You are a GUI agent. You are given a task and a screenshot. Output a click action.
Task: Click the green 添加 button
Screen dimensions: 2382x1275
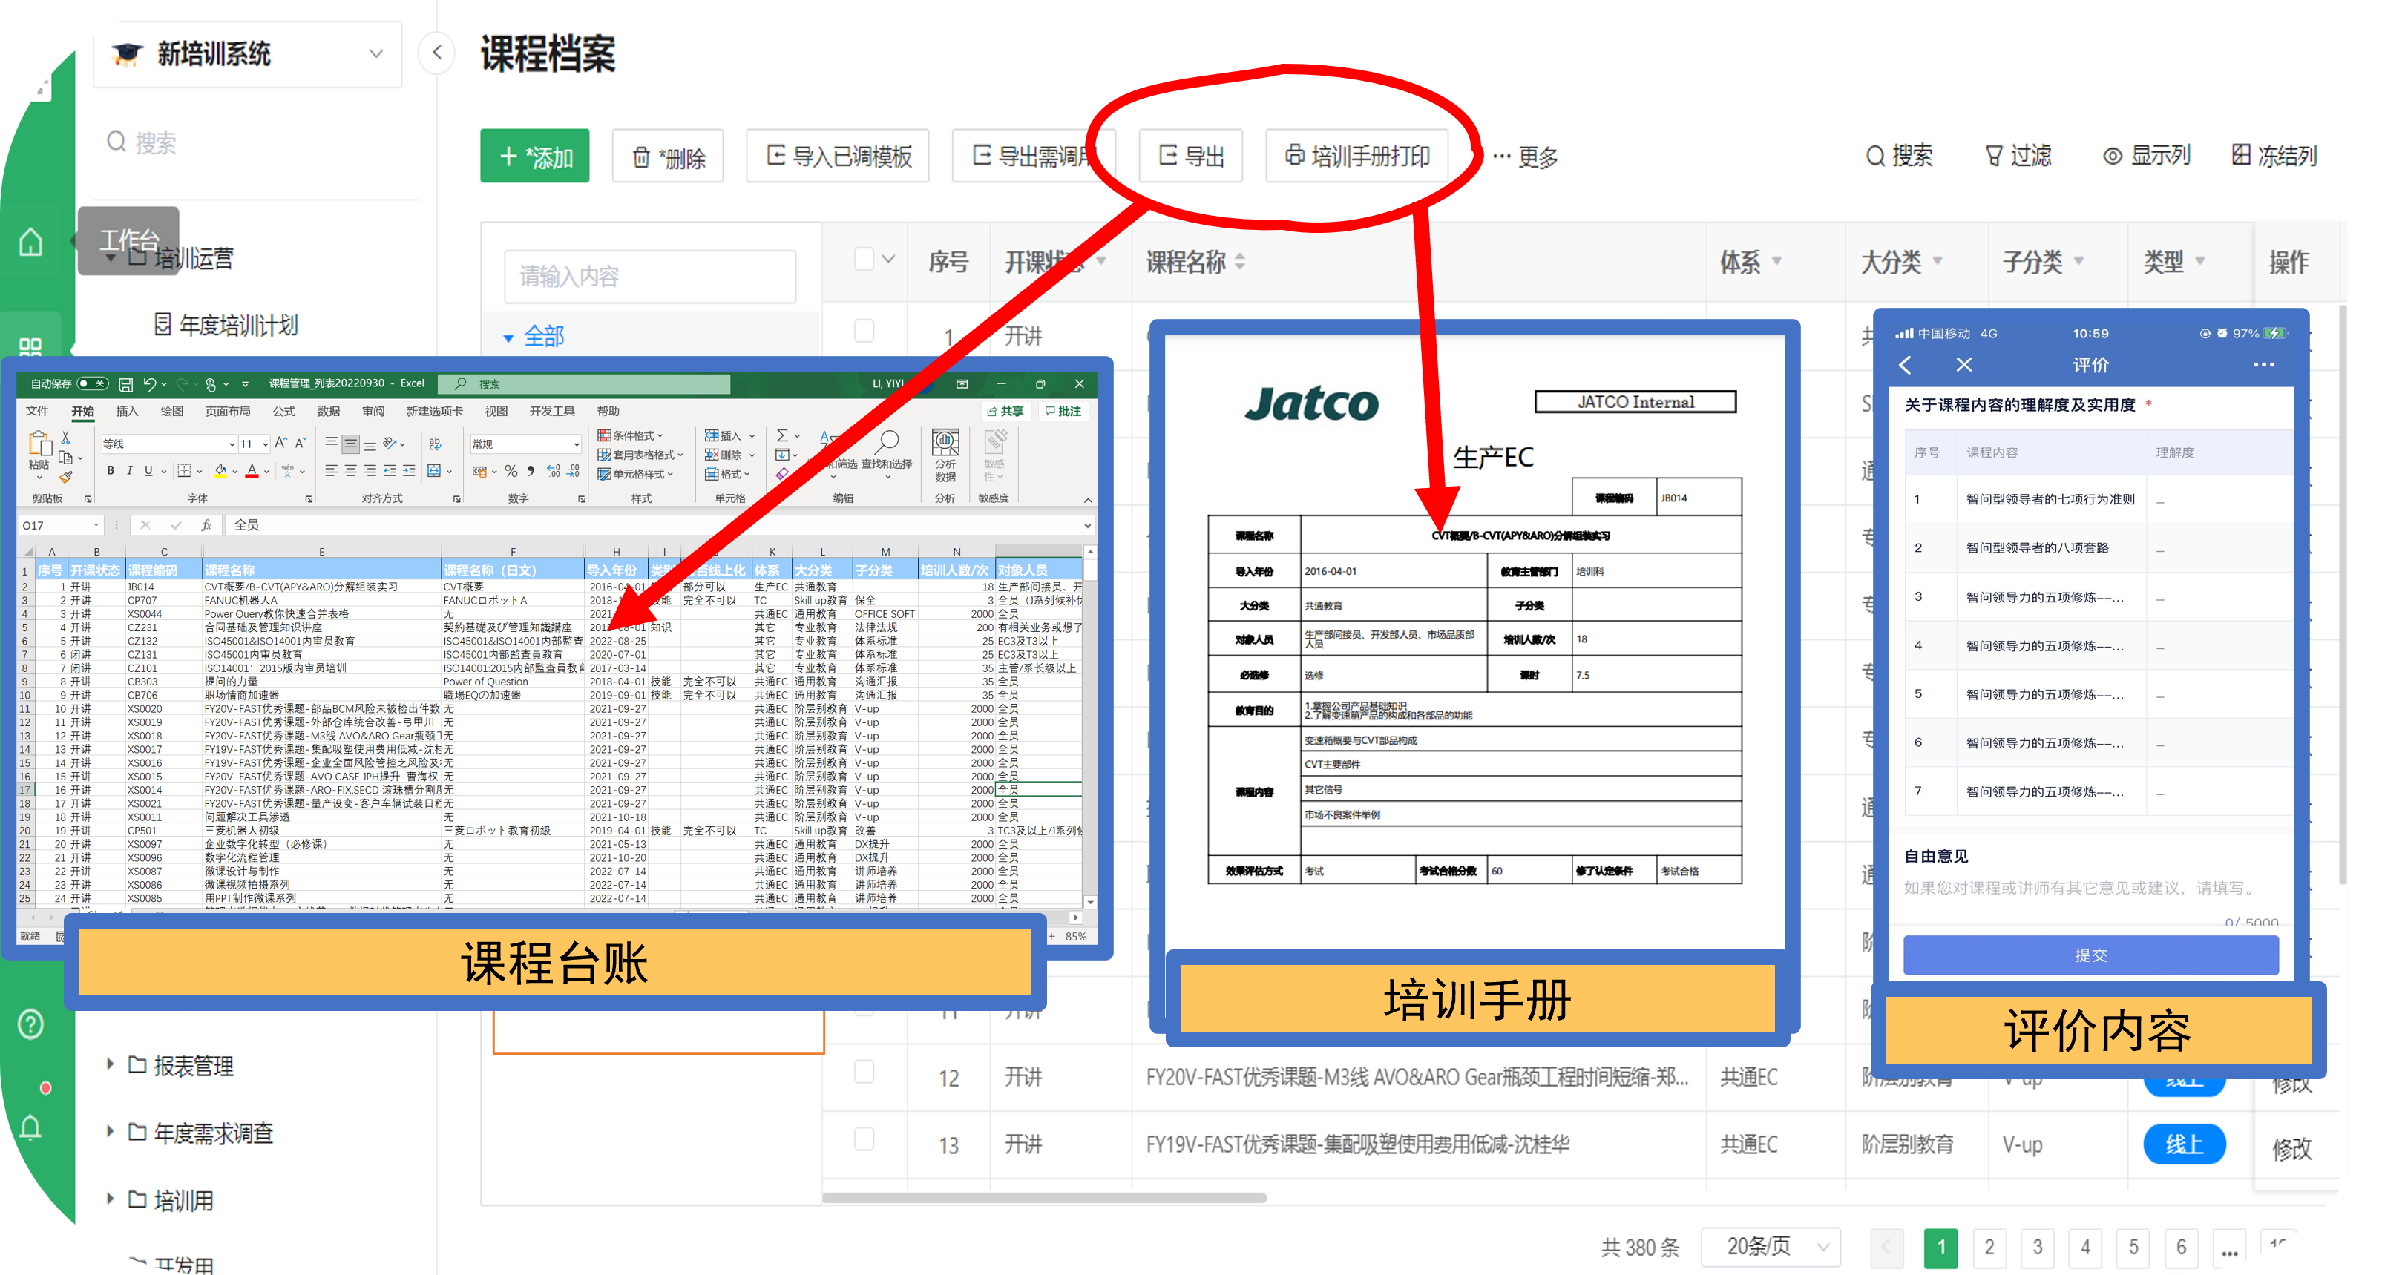coord(534,157)
